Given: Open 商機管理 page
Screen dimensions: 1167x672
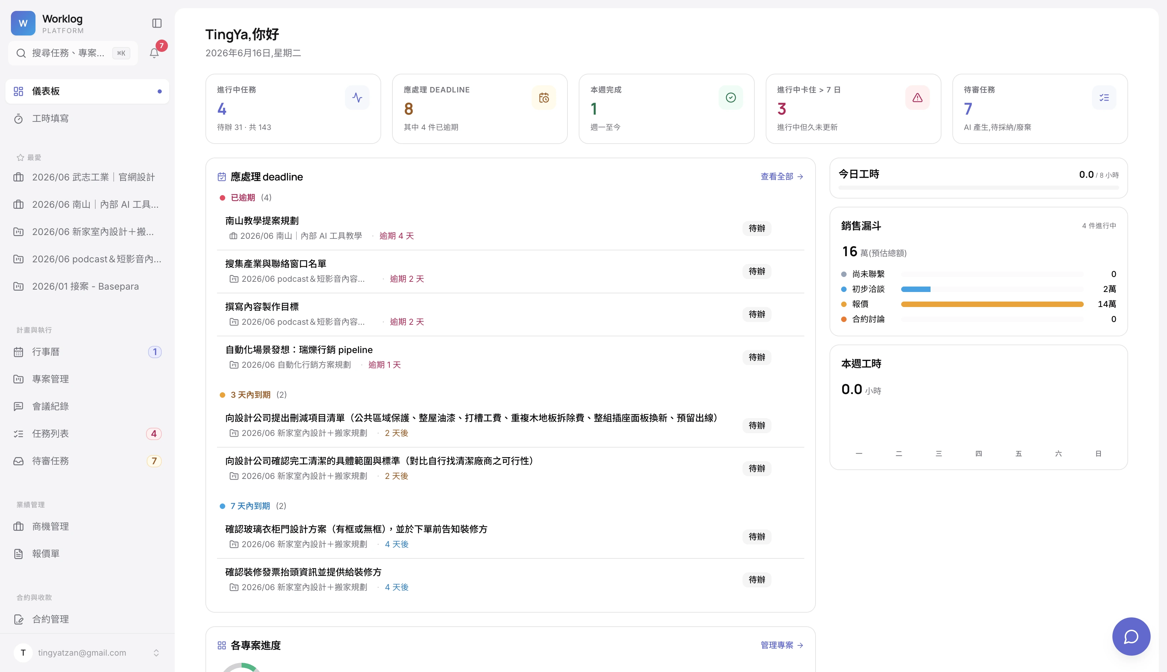Looking at the screenshot, I should [x=87, y=526].
